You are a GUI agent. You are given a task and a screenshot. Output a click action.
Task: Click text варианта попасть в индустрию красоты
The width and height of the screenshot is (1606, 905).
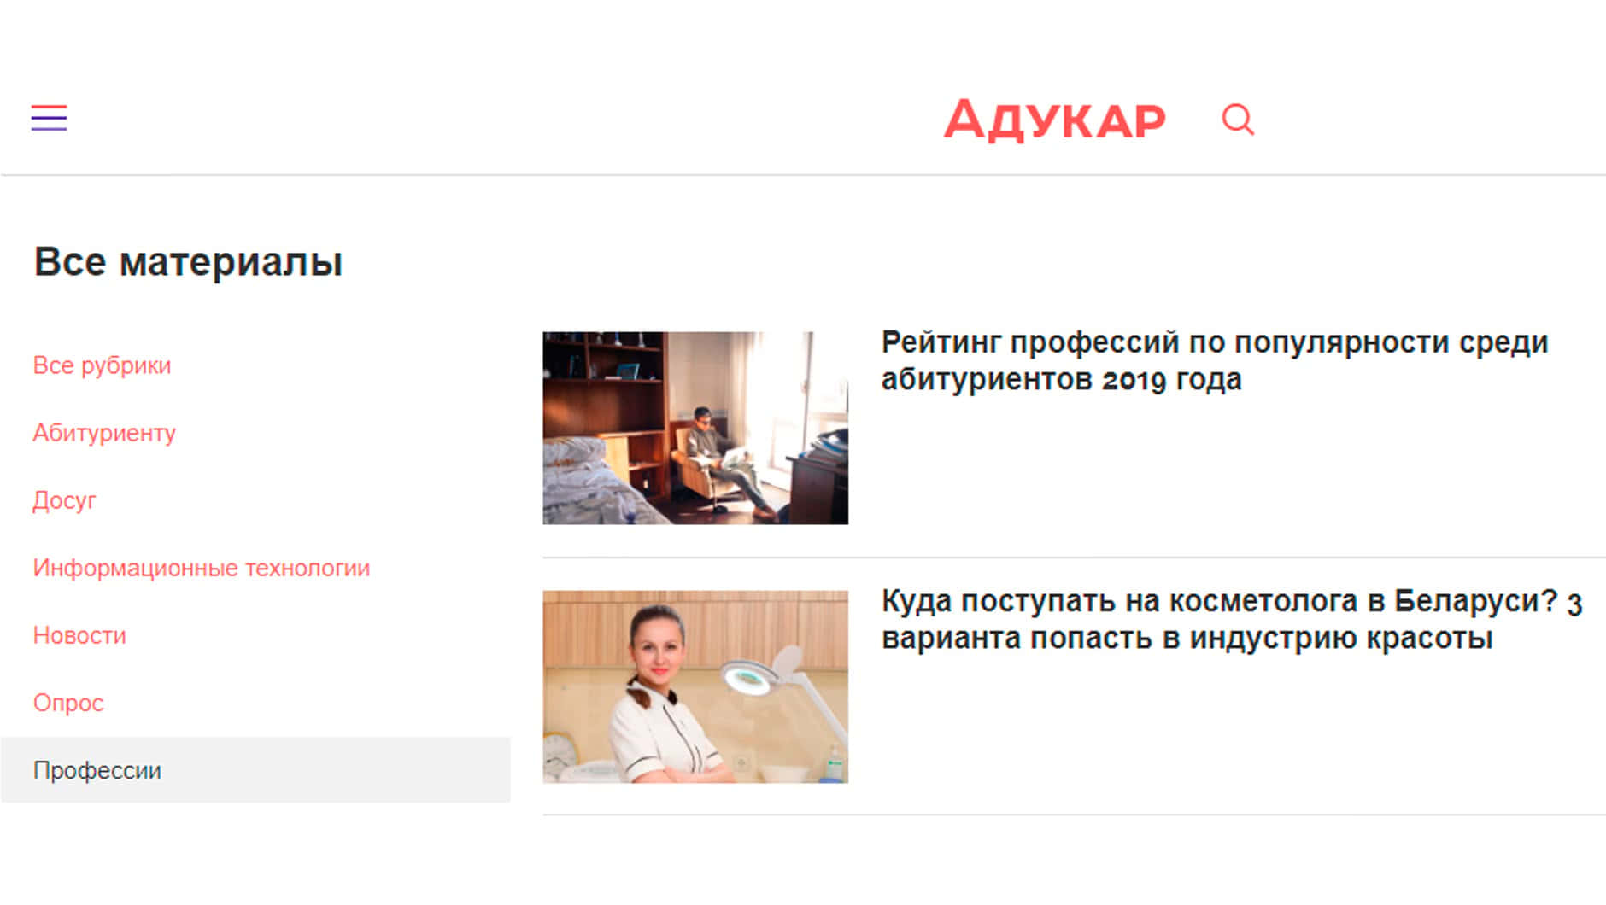[1187, 638]
